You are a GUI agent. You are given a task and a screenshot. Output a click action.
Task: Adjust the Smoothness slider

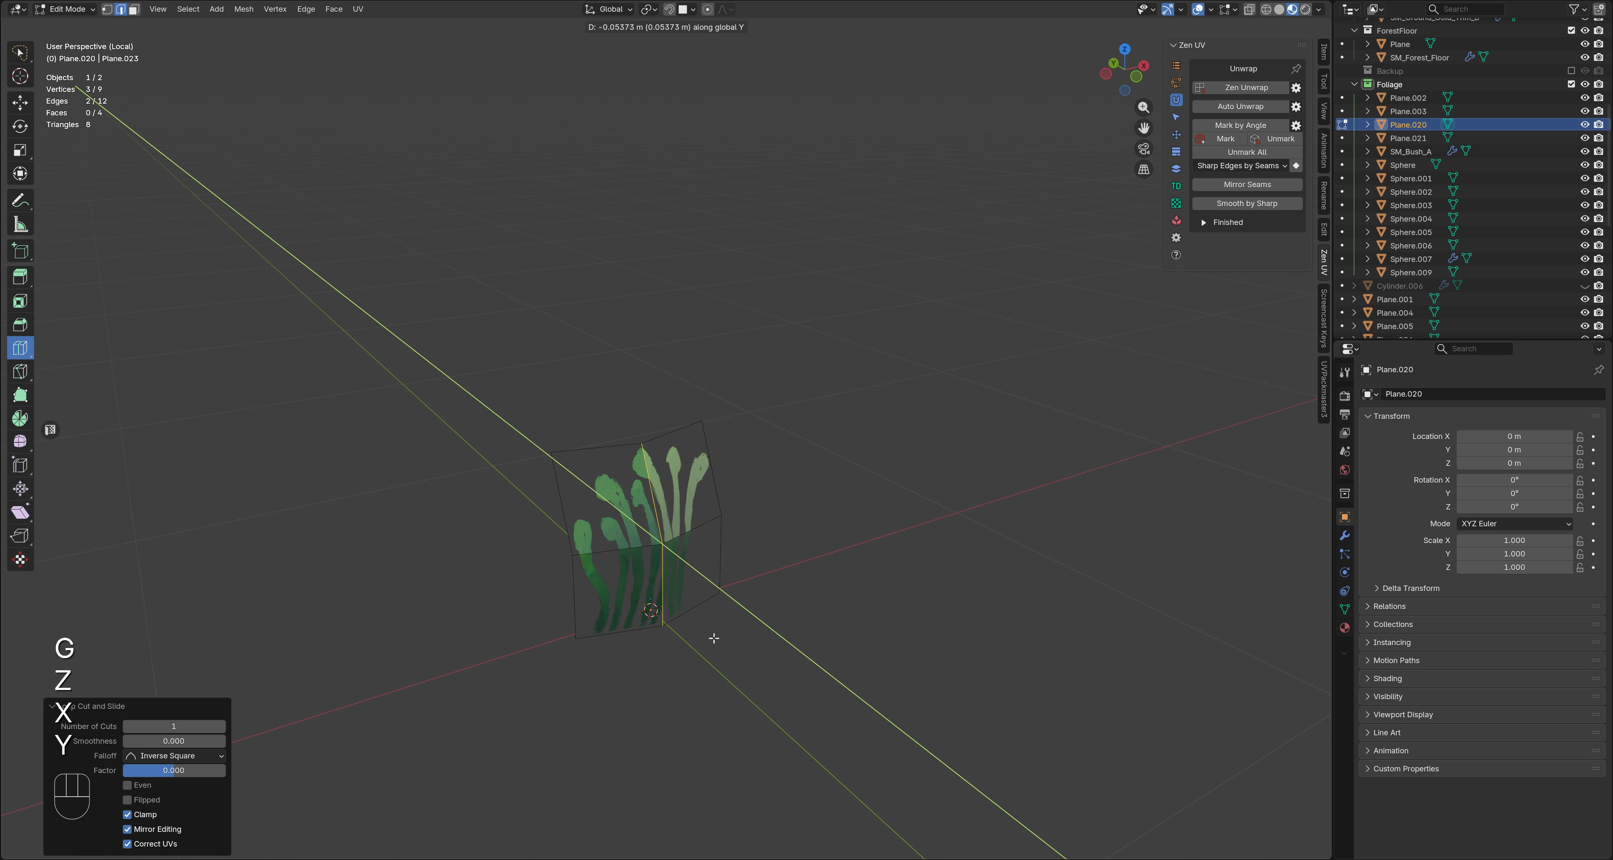[174, 742]
